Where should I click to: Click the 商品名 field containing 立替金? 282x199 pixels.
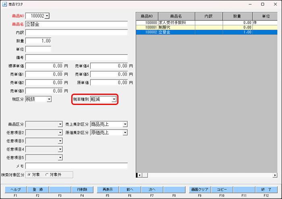[77, 24]
